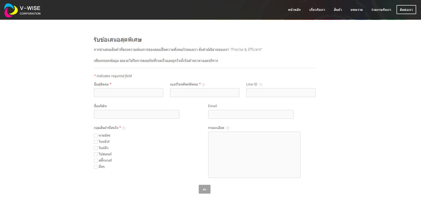Click the Email input field
This screenshot has height=198, width=421.
pyautogui.click(x=251, y=114)
